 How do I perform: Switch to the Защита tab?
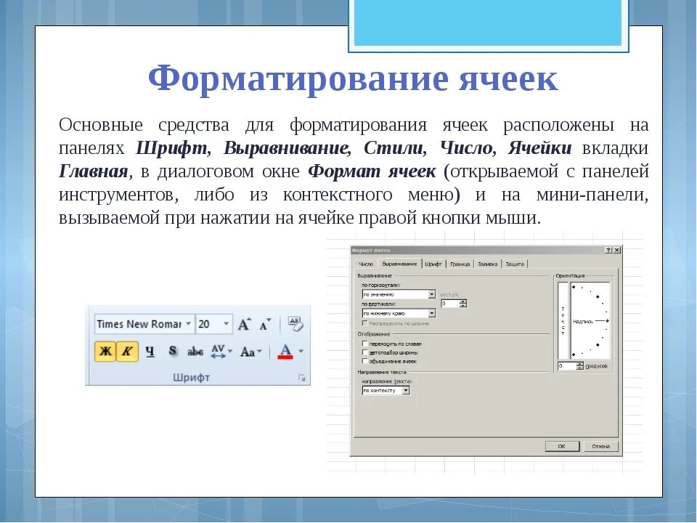515,264
